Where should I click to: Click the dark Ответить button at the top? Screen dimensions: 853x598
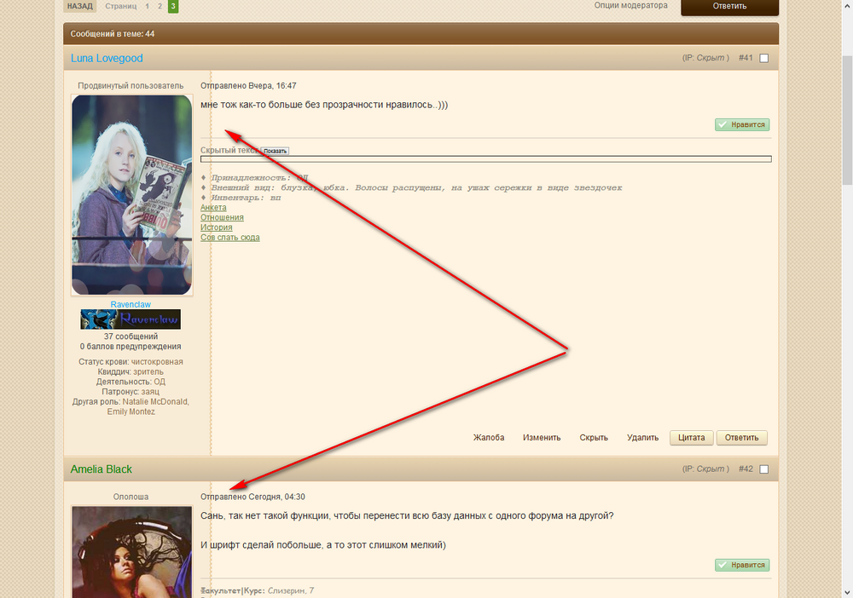pos(728,7)
